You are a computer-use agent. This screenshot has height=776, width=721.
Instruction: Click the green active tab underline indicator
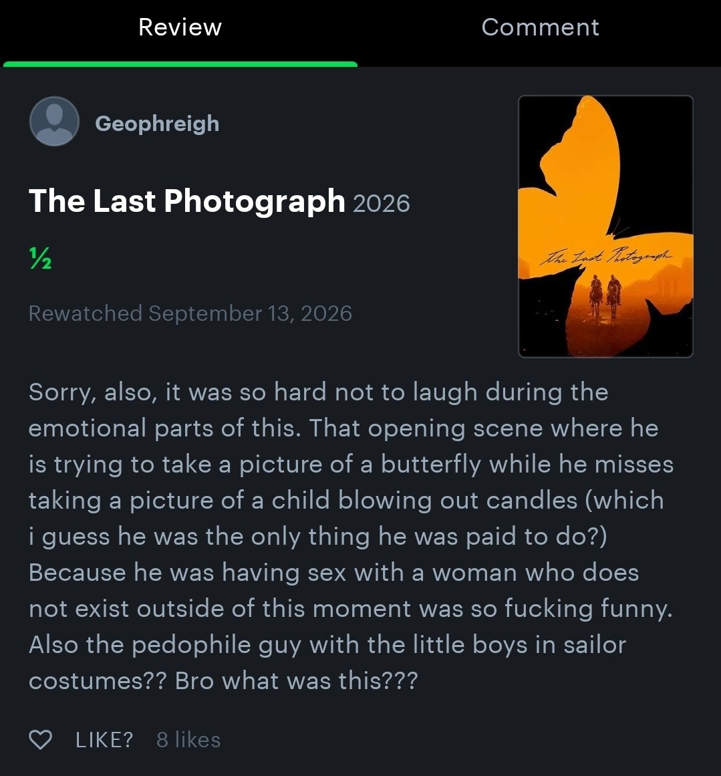(180, 64)
